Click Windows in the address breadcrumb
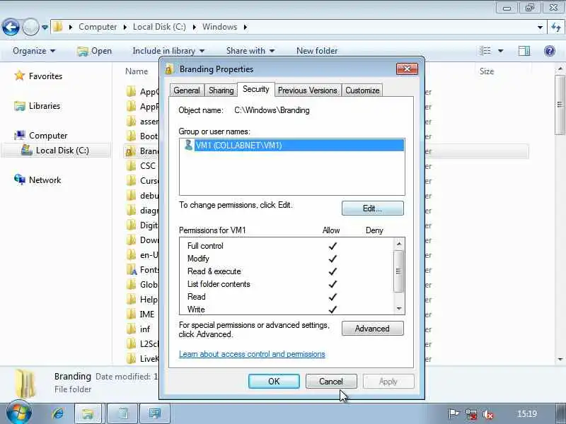 click(219, 27)
